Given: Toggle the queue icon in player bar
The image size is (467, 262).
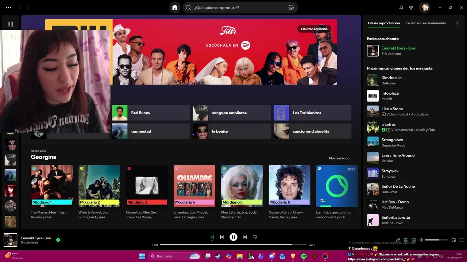Looking at the screenshot, I should point(406,240).
